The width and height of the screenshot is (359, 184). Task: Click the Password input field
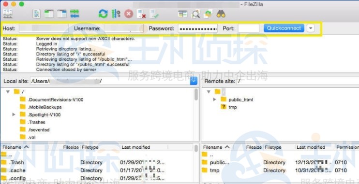[197, 28]
